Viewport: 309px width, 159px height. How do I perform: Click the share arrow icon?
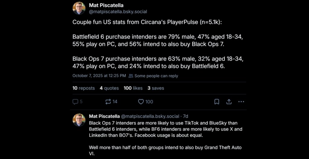(229, 102)
